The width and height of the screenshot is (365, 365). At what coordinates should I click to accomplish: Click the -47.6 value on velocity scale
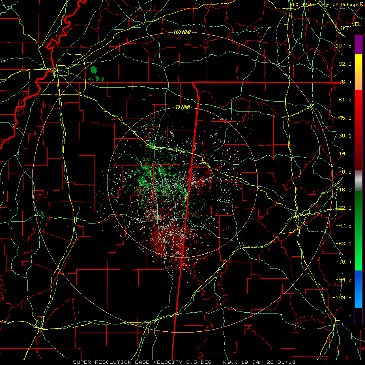tap(344, 226)
